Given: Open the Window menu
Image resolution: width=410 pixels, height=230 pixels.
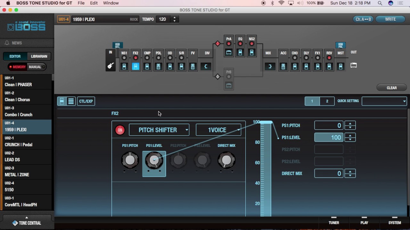Looking at the screenshot, I should 111,3.
